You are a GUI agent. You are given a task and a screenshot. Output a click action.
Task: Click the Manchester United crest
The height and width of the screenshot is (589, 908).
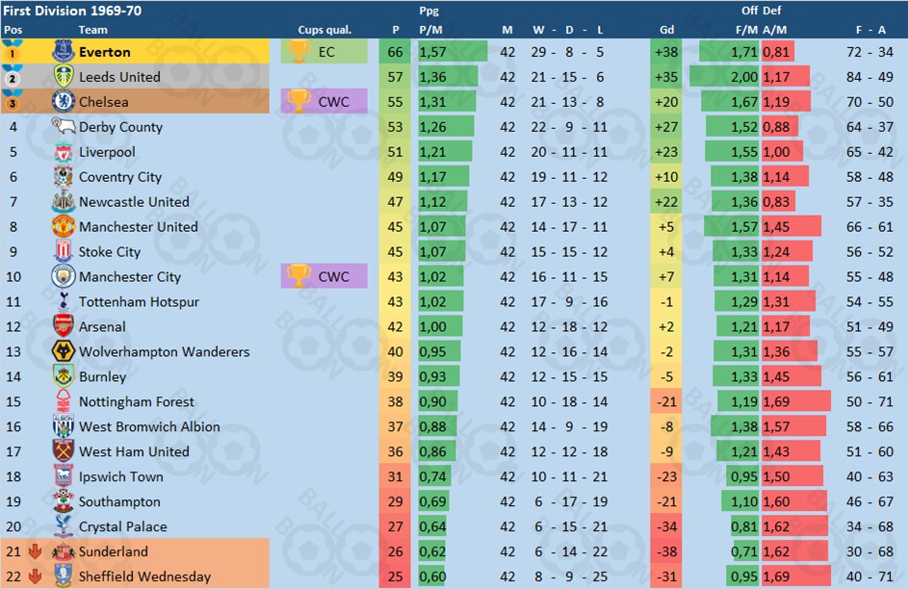[64, 226]
